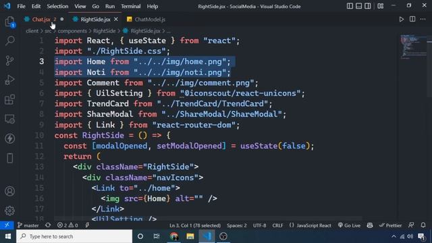
Task: Click the Windows Start button
Action: pyautogui.click(x=8, y=236)
